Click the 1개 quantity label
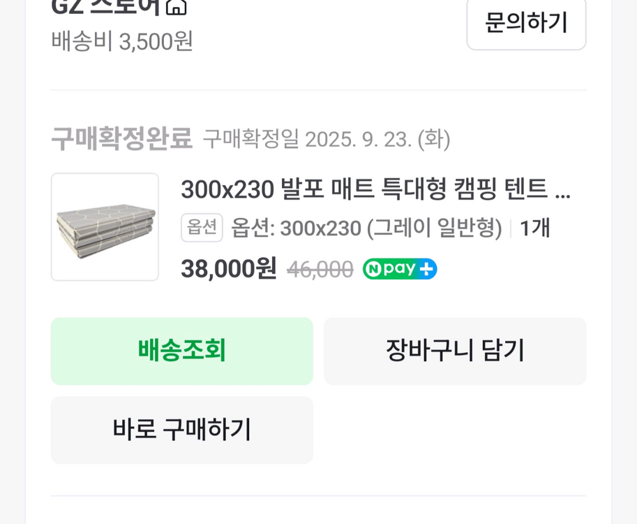The image size is (637, 524). [534, 228]
